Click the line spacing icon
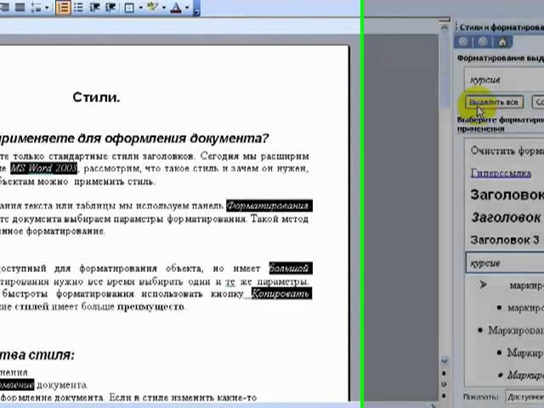Image resolution: width=544 pixels, height=408 pixels. pyautogui.click(x=36, y=8)
